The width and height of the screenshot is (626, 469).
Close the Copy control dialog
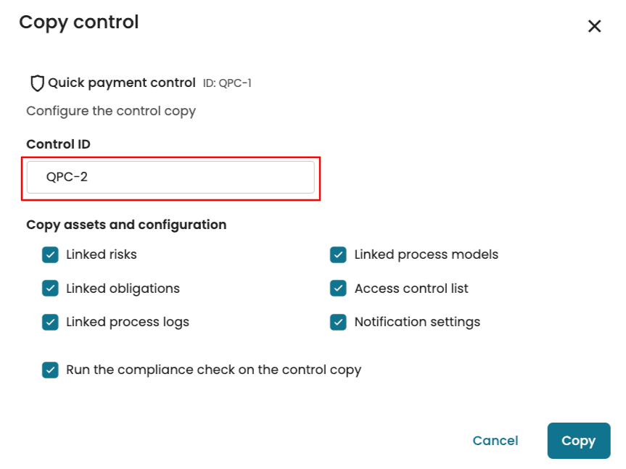594,27
